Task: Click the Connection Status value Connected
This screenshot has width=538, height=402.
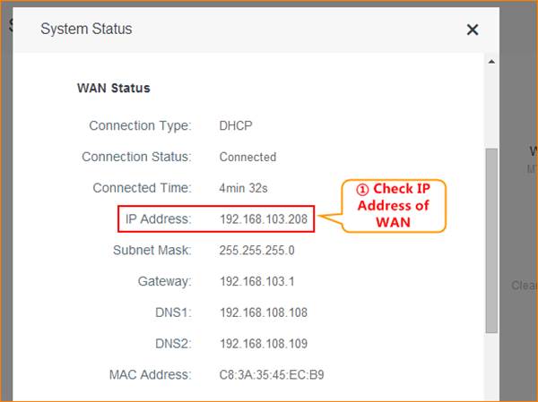Action: point(247,157)
